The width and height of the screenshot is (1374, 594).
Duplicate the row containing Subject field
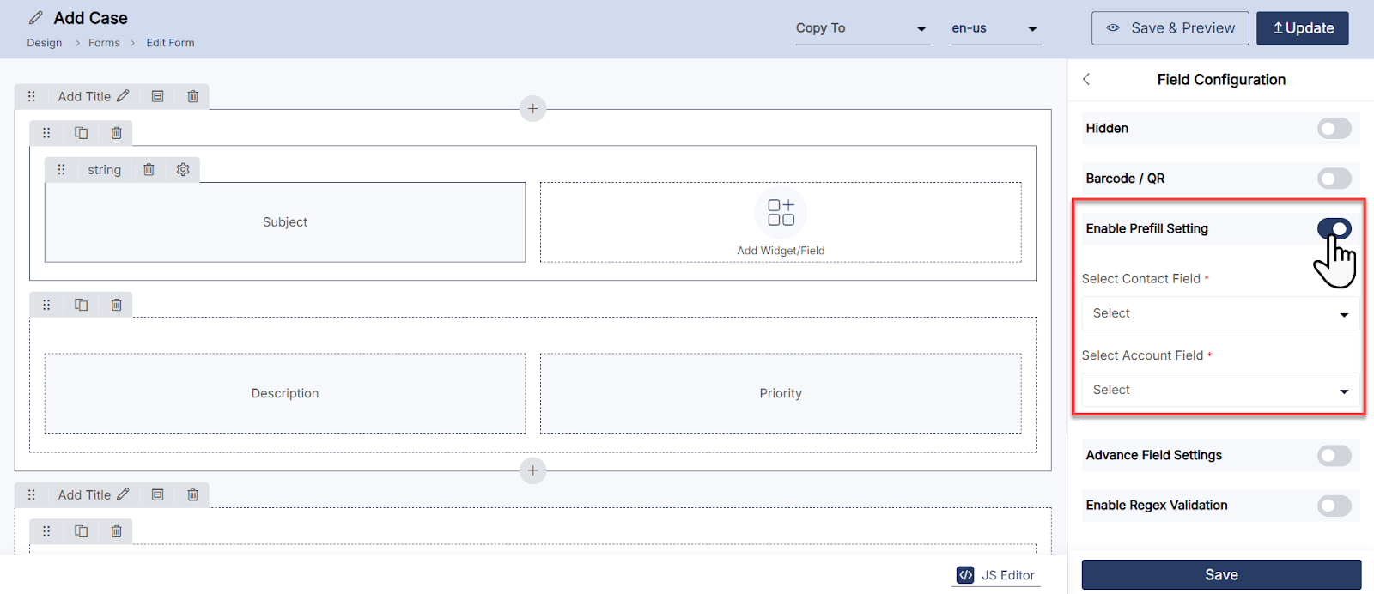point(82,133)
